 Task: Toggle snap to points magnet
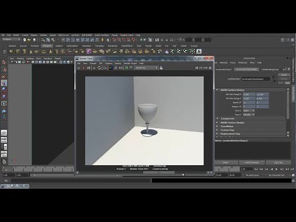124,39
